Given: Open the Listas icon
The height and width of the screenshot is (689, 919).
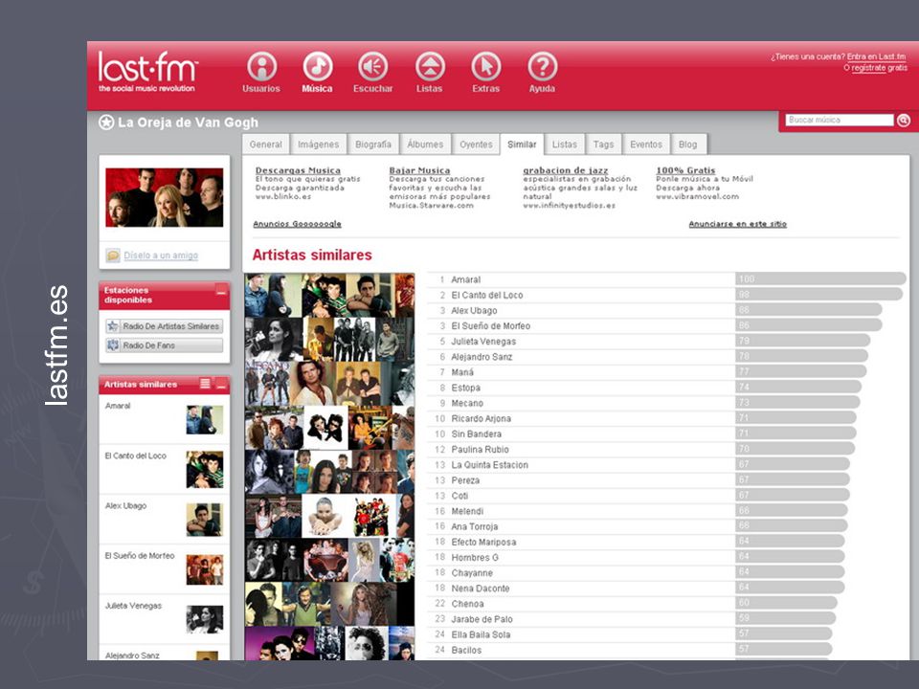Looking at the screenshot, I should (x=430, y=67).
